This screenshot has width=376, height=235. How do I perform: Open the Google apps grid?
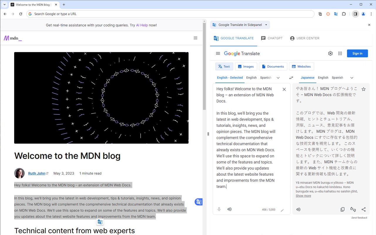pyautogui.click(x=340, y=53)
